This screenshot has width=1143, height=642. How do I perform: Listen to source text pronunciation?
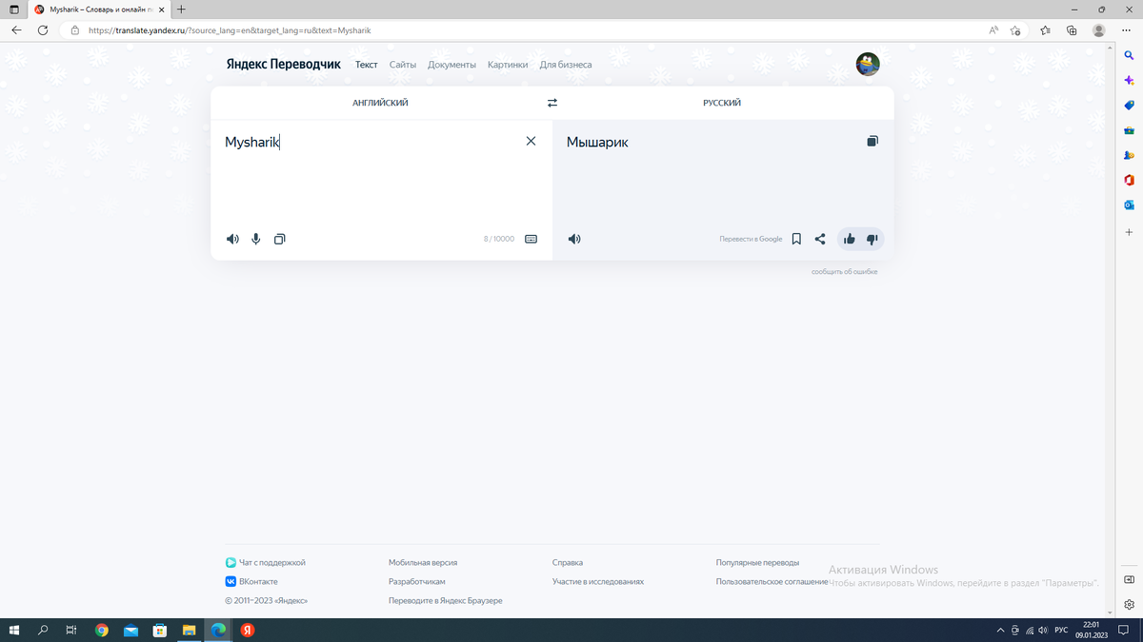(x=232, y=239)
